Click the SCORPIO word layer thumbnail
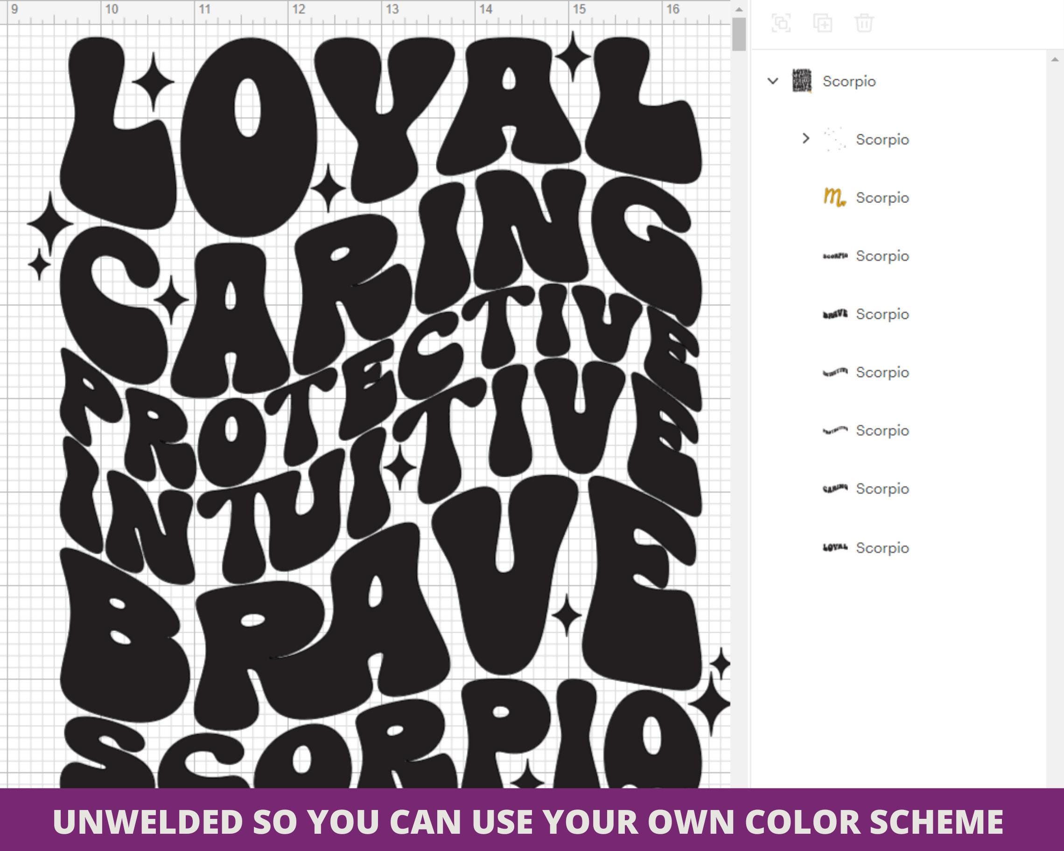 click(835, 256)
